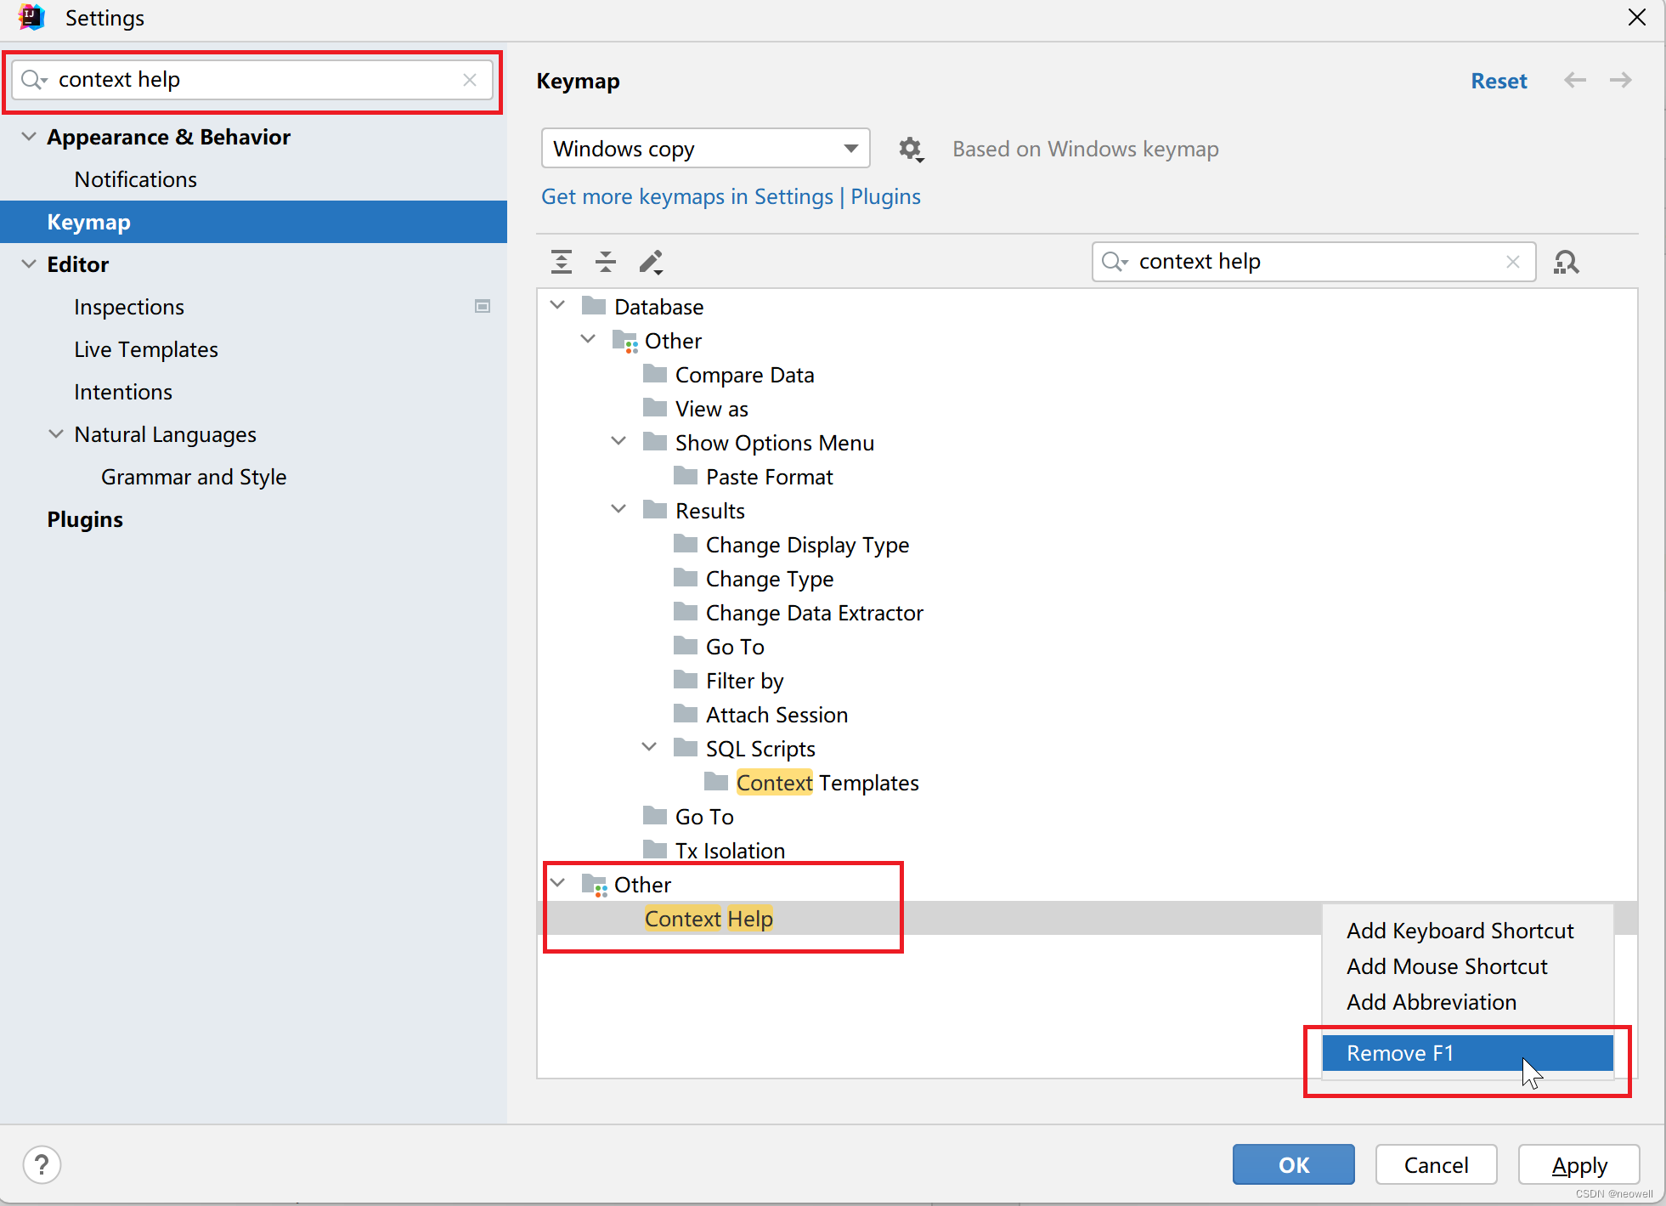Viewport: 1666px width, 1206px height.
Task: Click the Collapse All toolbar icon
Action: pos(606,262)
